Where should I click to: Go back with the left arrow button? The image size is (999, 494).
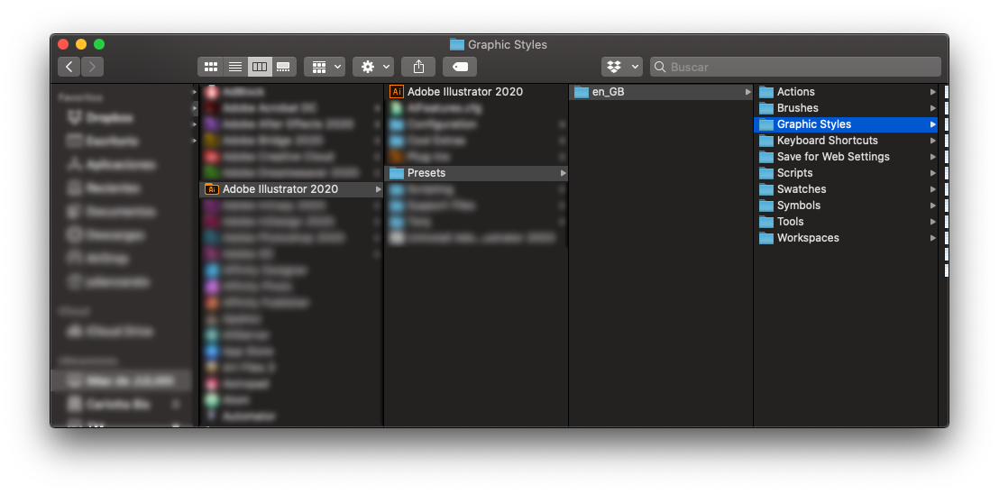[x=69, y=67]
